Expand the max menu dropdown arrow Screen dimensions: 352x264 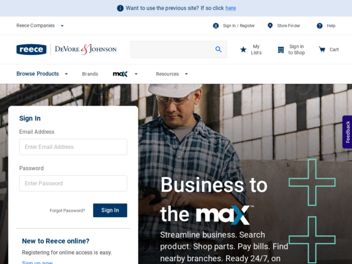tap(136, 74)
